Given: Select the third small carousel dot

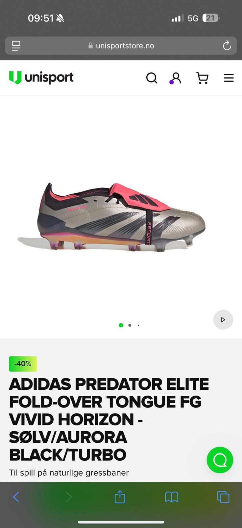Looking at the screenshot, I should tap(138, 325).
